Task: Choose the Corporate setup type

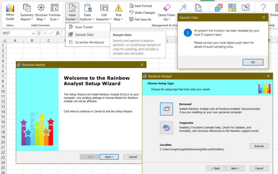Action: [x=166, y=128]
